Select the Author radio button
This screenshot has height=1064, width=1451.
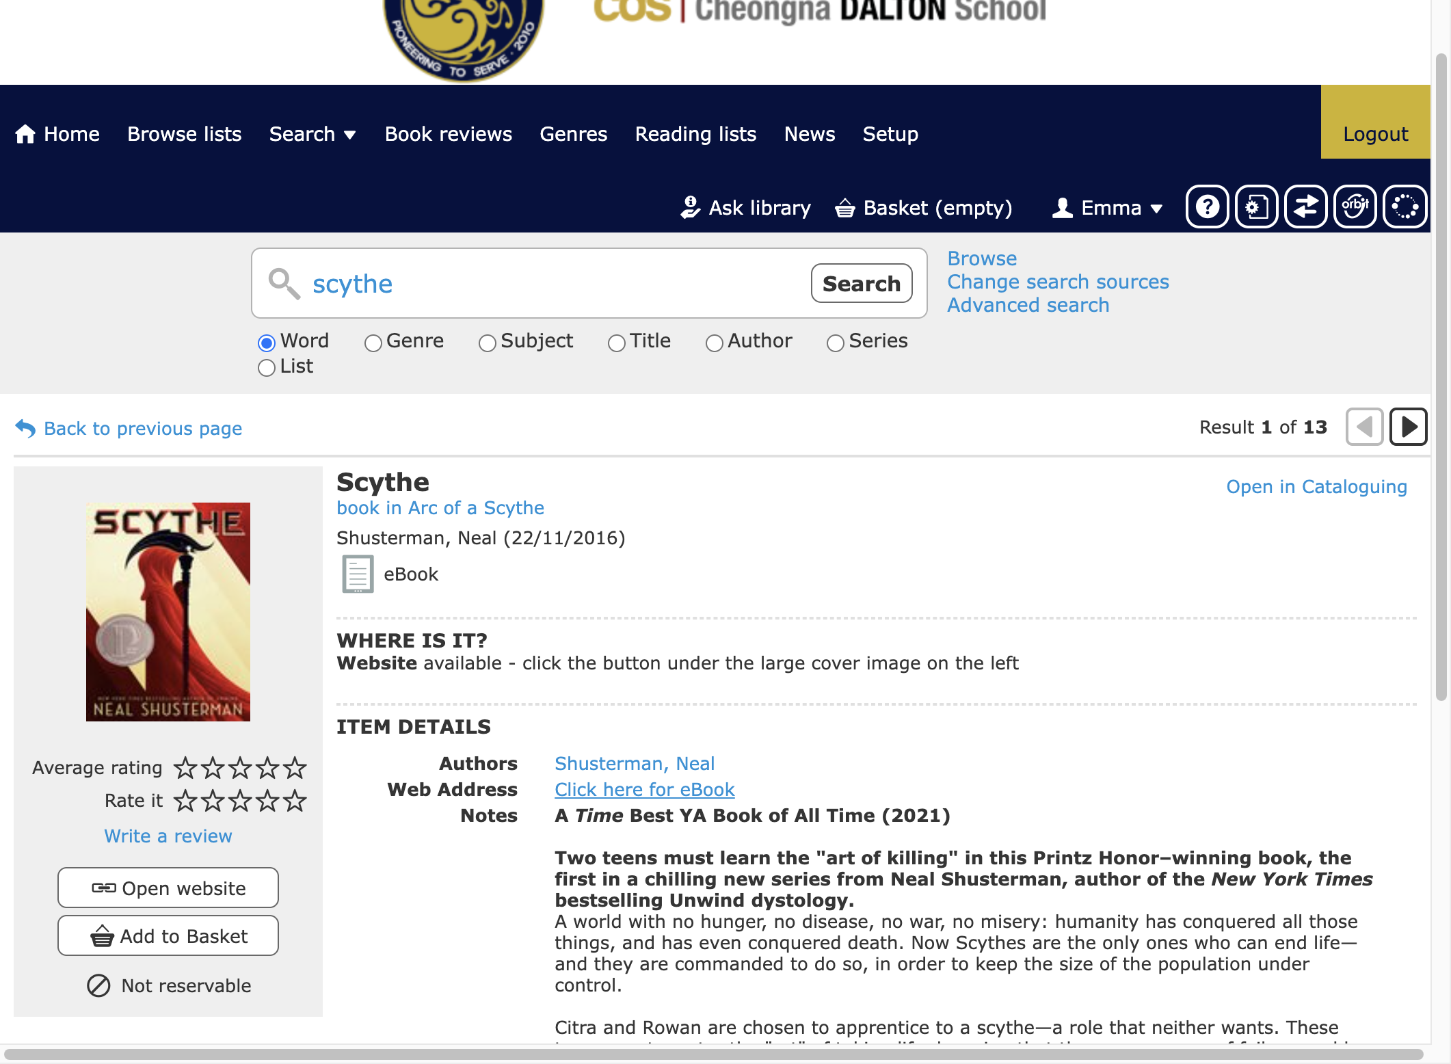715,343
